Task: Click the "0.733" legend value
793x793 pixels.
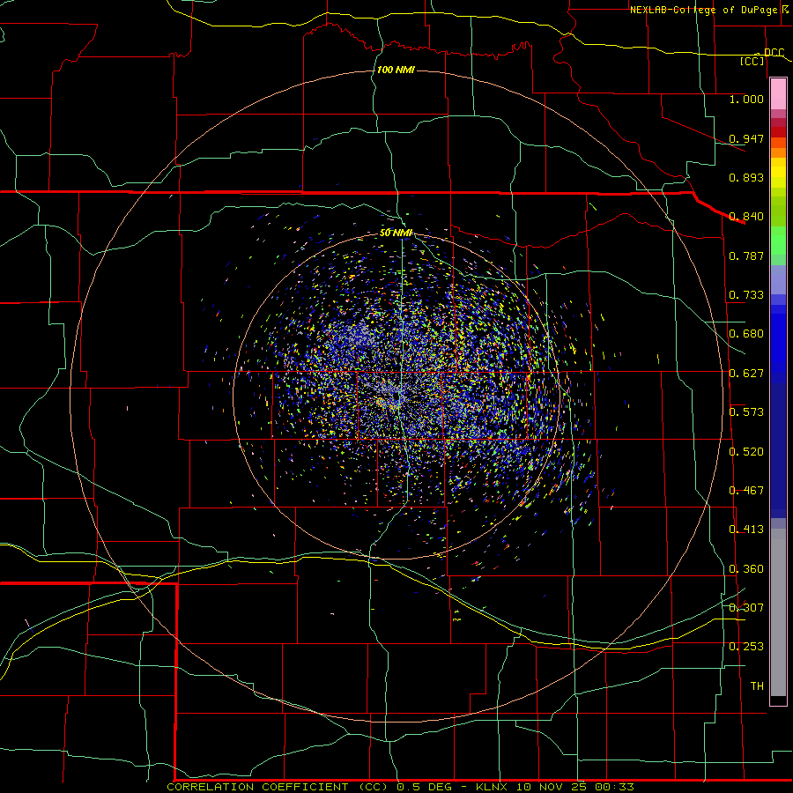Action: pos(746,295)
